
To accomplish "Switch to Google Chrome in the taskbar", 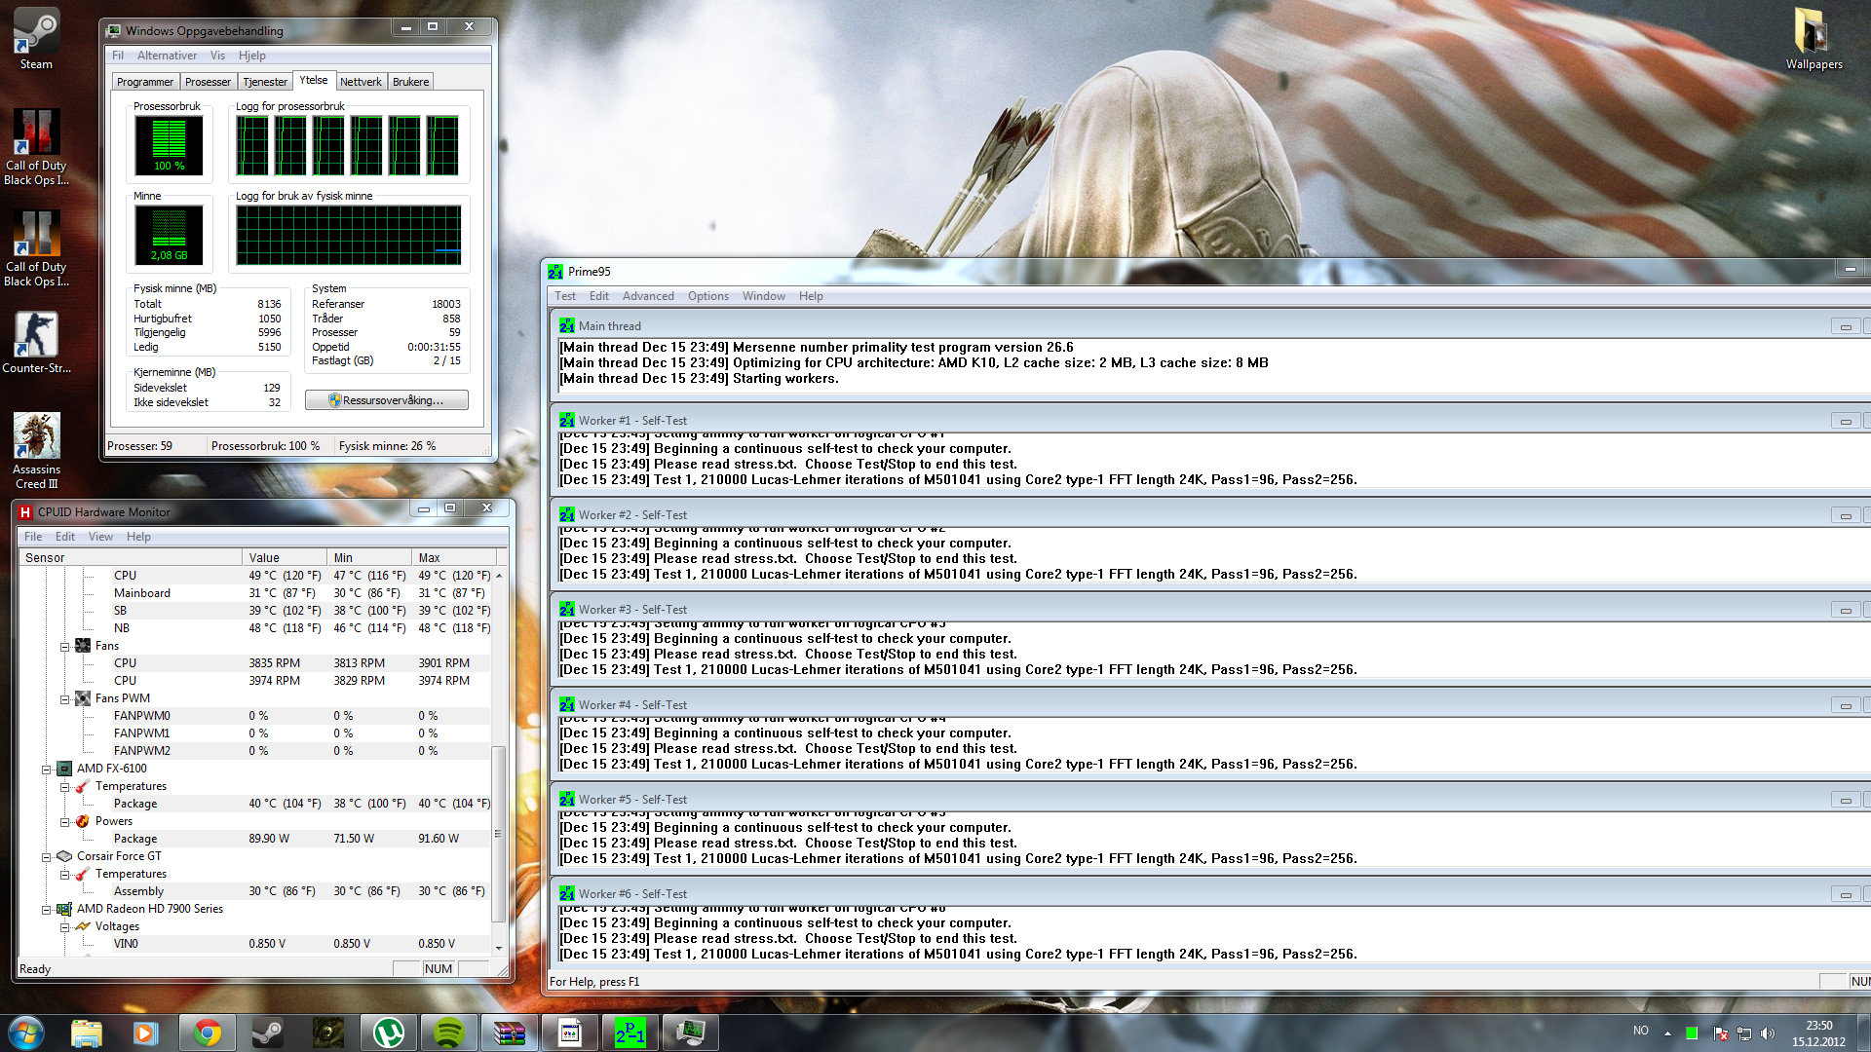I will pos(207,1033).
